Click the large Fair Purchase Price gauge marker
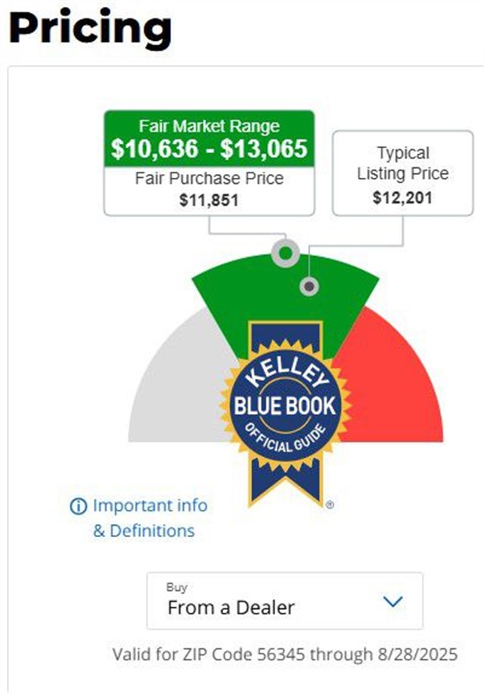The image size is (484, 693). pyautogui.click(x=285, y=253)
